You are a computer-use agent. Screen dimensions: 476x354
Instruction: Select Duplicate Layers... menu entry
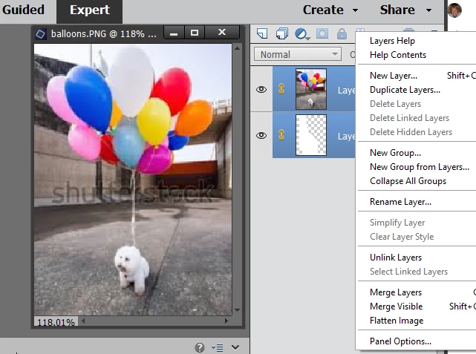405,90
